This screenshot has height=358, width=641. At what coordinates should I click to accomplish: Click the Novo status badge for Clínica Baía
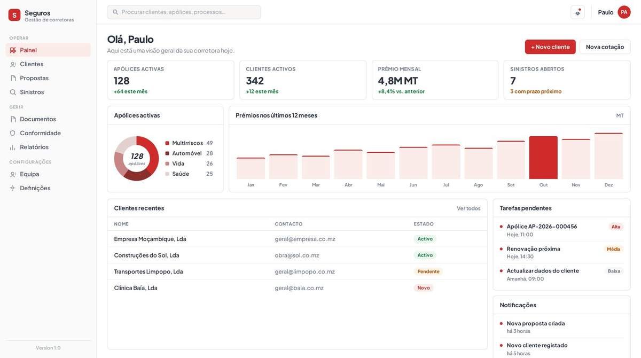pos(424,288)
